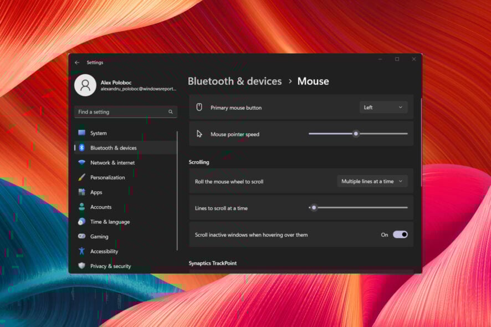Open Accessibility settings category
Viewport: 491px width, 327px height.
point(125,251)
